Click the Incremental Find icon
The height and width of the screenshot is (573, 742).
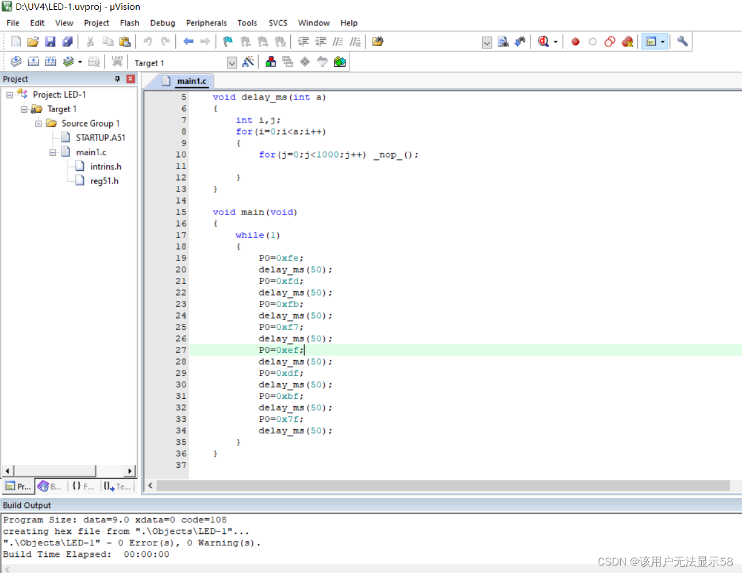(x=520, y=41)
